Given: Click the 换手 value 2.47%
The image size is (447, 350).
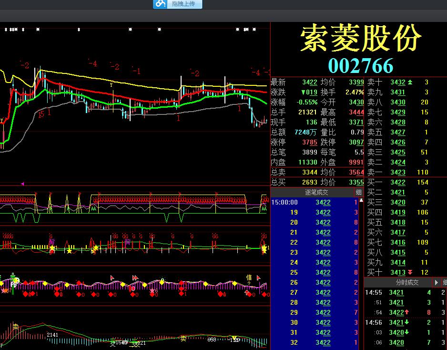Looking at the screenshot, I should 355,93.
